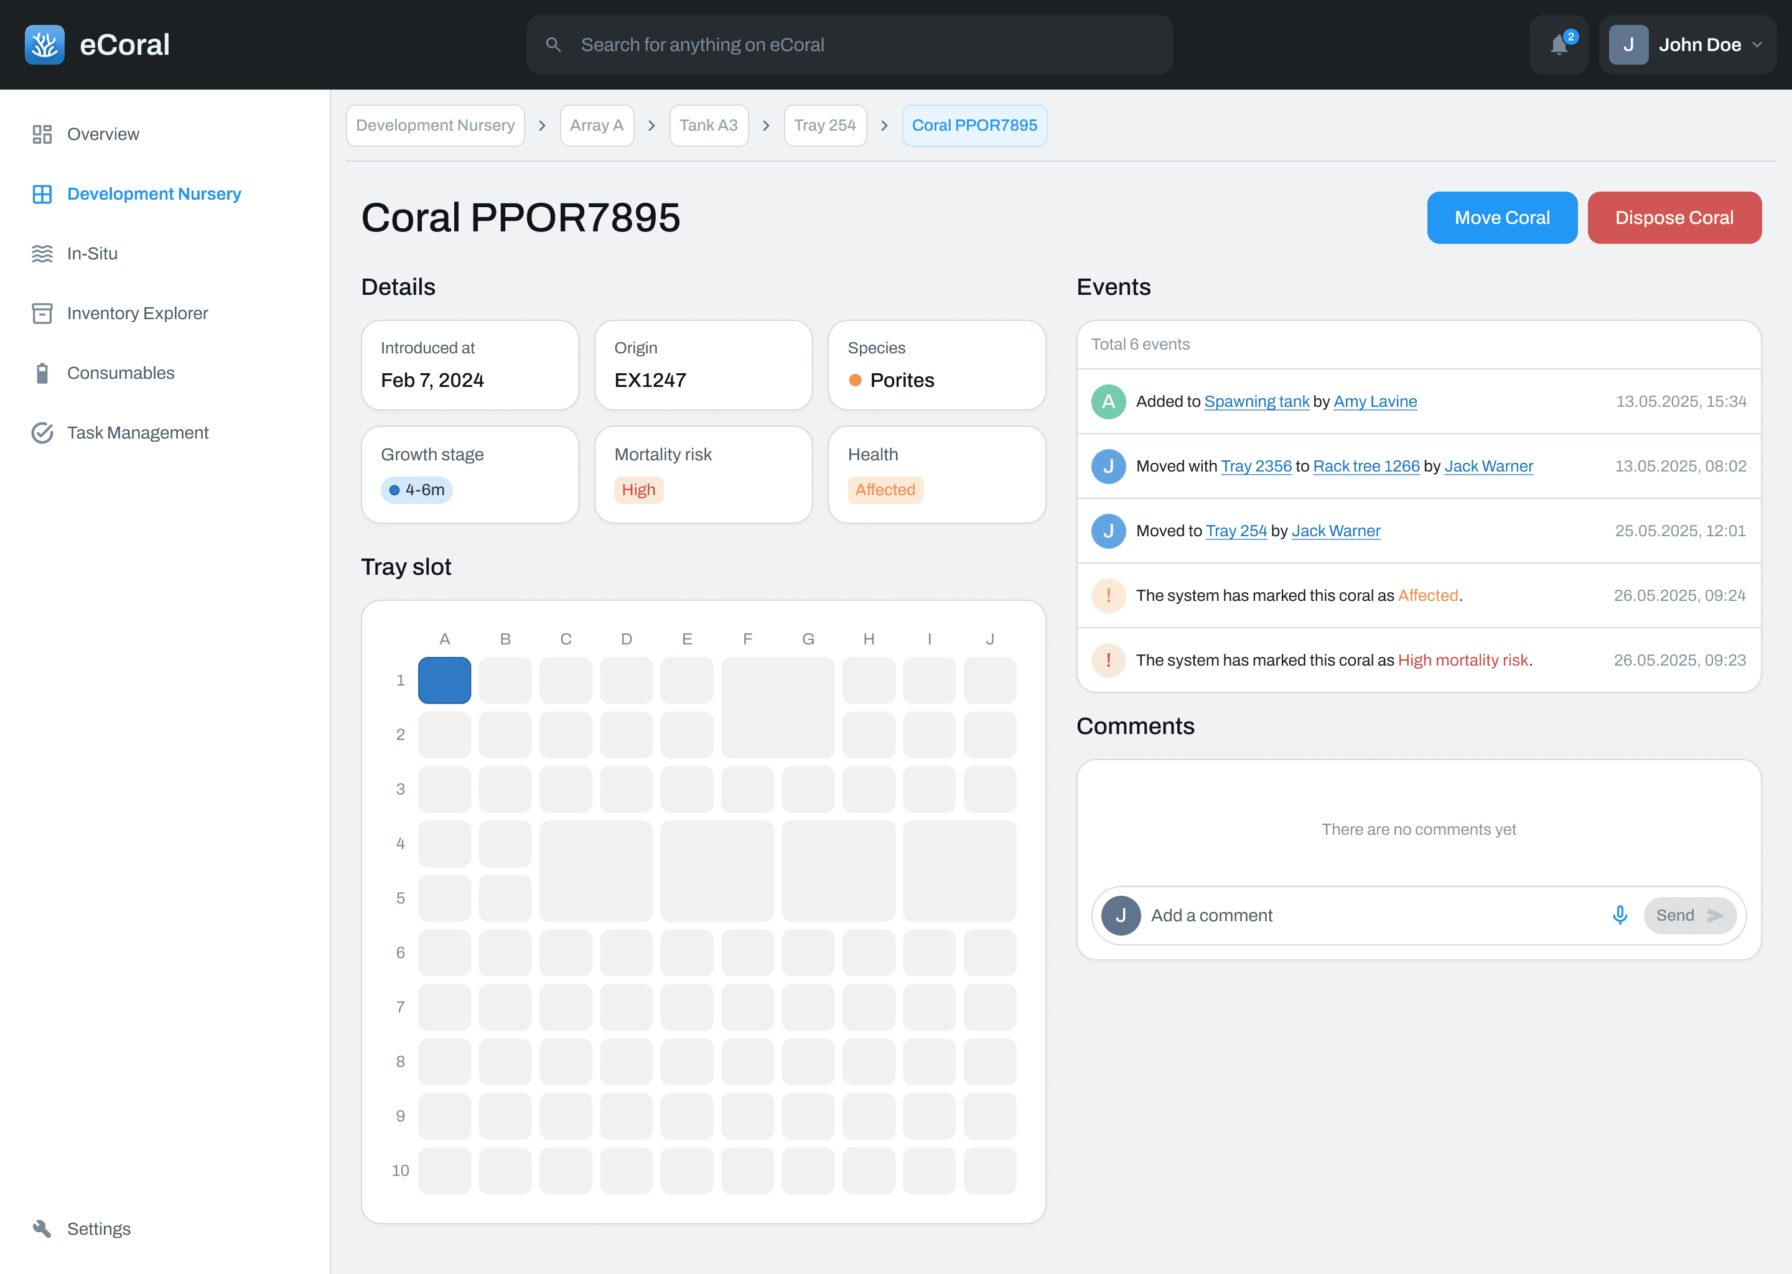Select the highlighted blue tray slot A1
The width and height of the screenshot is (1792, 1274).
click(444, 680)
